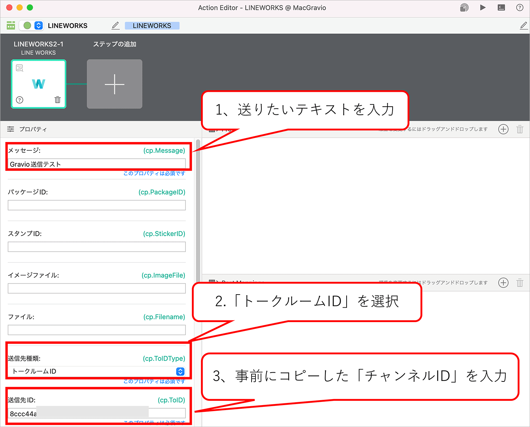Viewport: 530px width, 427px height.
Task: Click the プロパティ panel heading
Action: click(x=33, y=129)
